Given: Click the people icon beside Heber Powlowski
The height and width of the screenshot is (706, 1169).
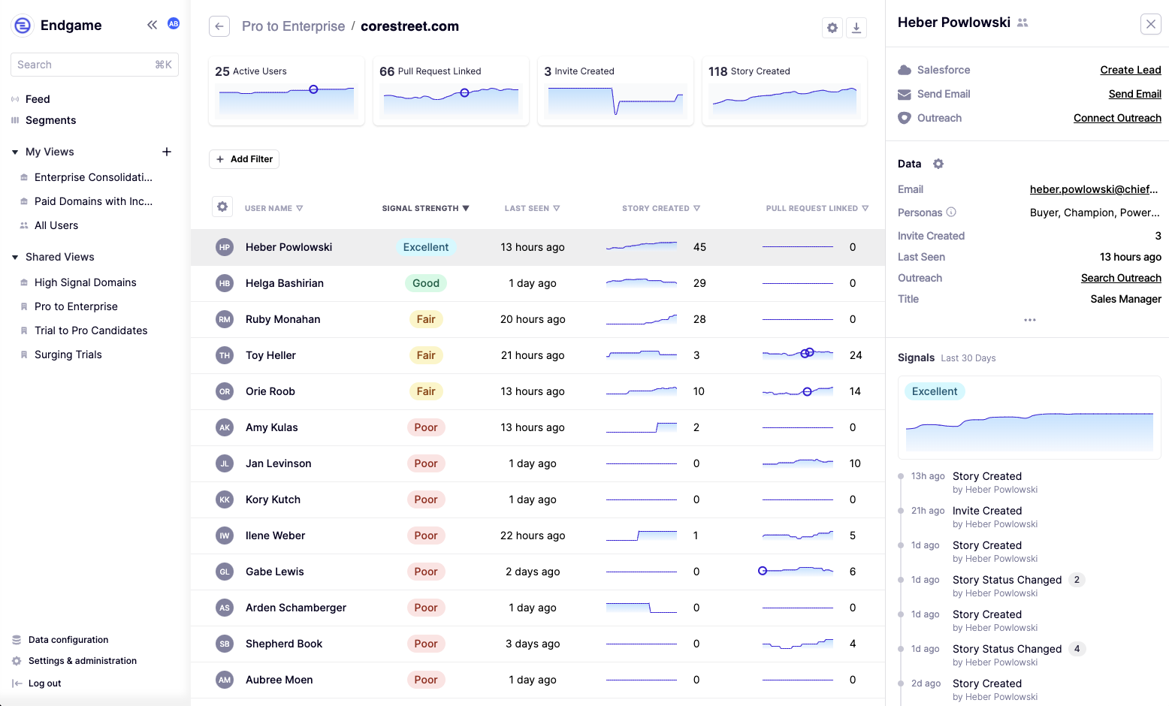Looking at the screenshot, I should coord(1022,23).
